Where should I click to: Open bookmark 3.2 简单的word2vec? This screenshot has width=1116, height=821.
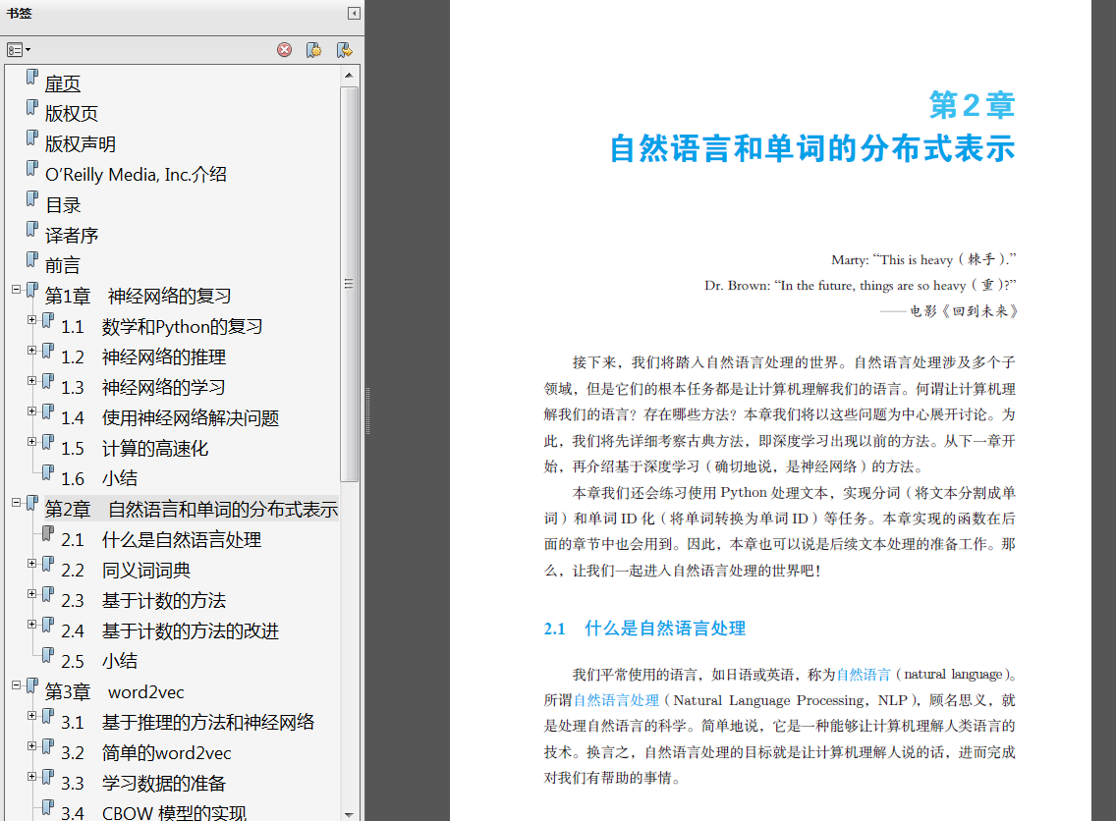146,752
